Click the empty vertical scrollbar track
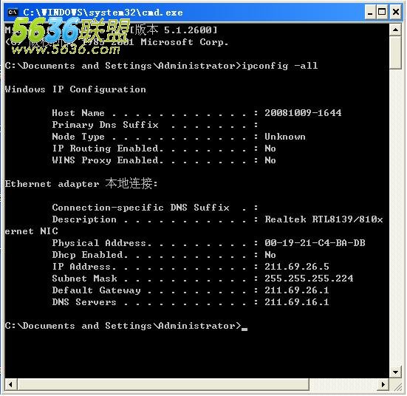Viewport: 407px width, 396px height. pos(396,218)
